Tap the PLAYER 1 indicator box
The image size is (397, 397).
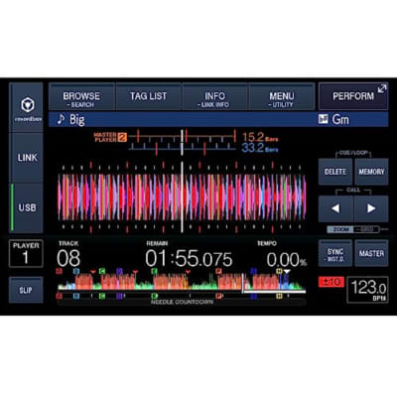pyautogui.click(x=26, y=253)
